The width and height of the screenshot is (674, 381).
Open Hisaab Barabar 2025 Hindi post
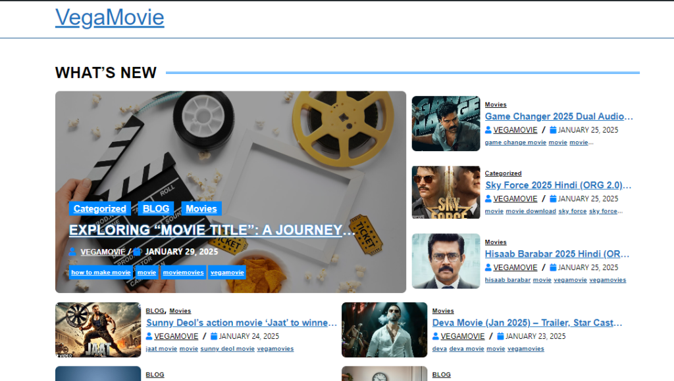pyautogui.click(x=557, y=254)
